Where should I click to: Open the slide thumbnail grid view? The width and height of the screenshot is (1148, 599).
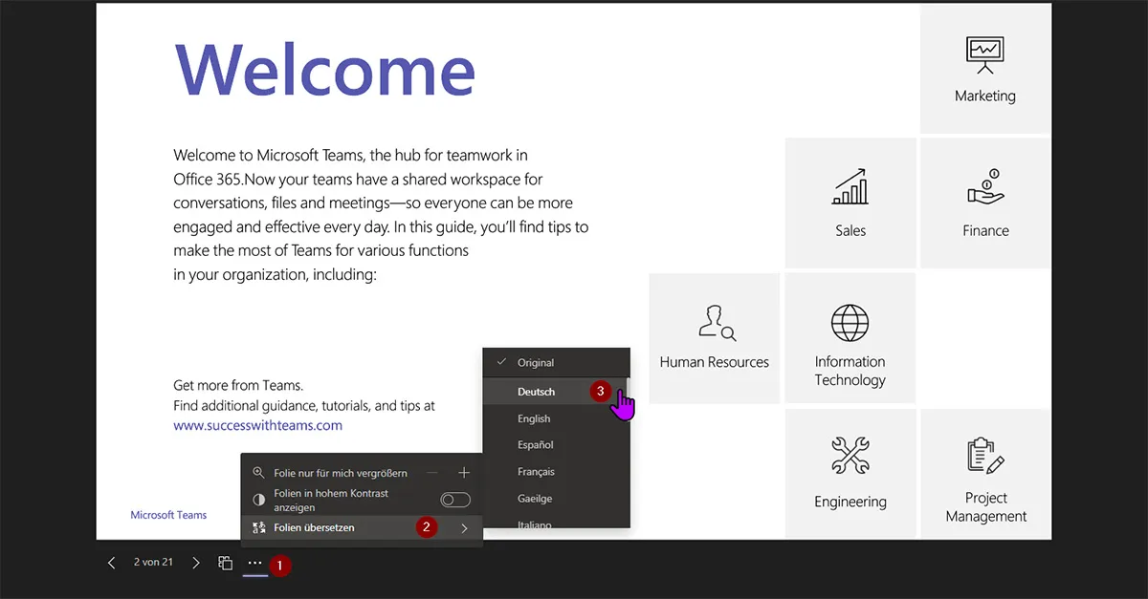tap(225, 563)
